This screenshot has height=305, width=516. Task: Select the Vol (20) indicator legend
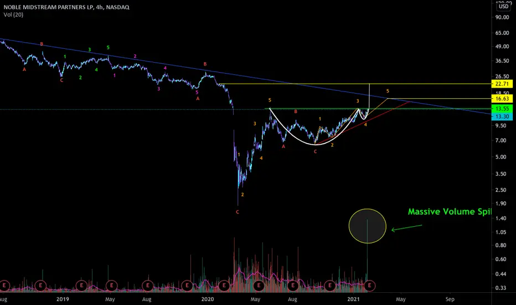pos(13,14)
